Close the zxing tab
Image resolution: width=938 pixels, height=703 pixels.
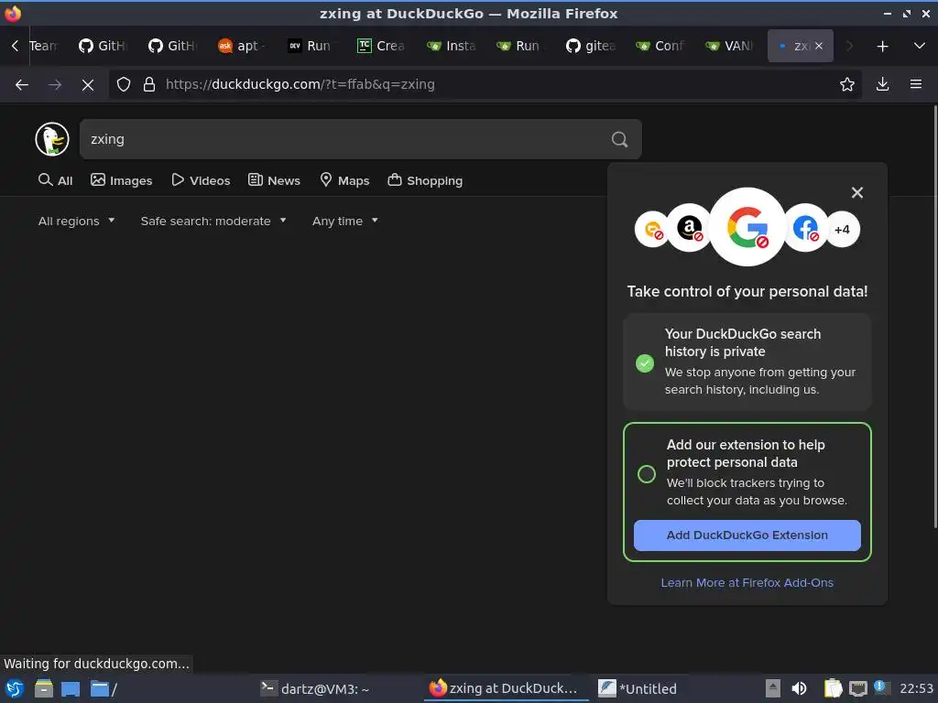tap(819, 46)
